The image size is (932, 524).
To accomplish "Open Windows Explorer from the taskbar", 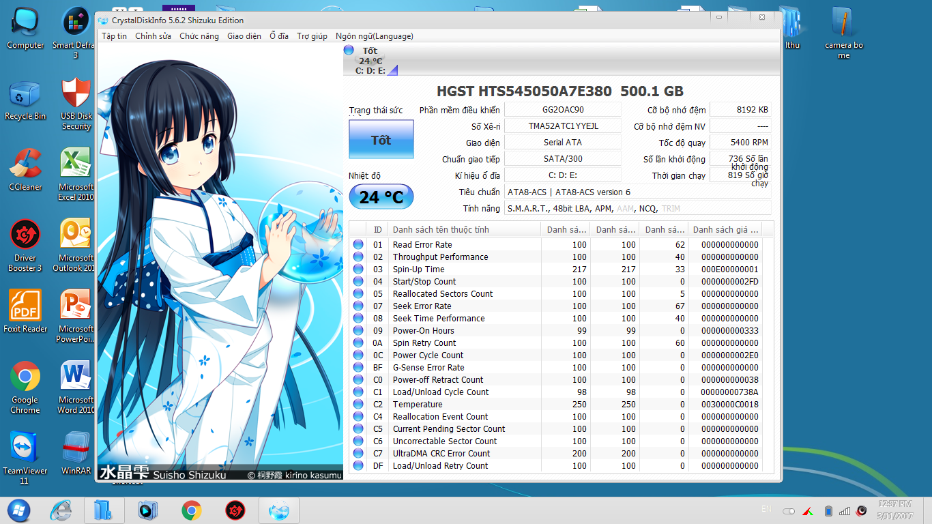I will pos(104,510).
